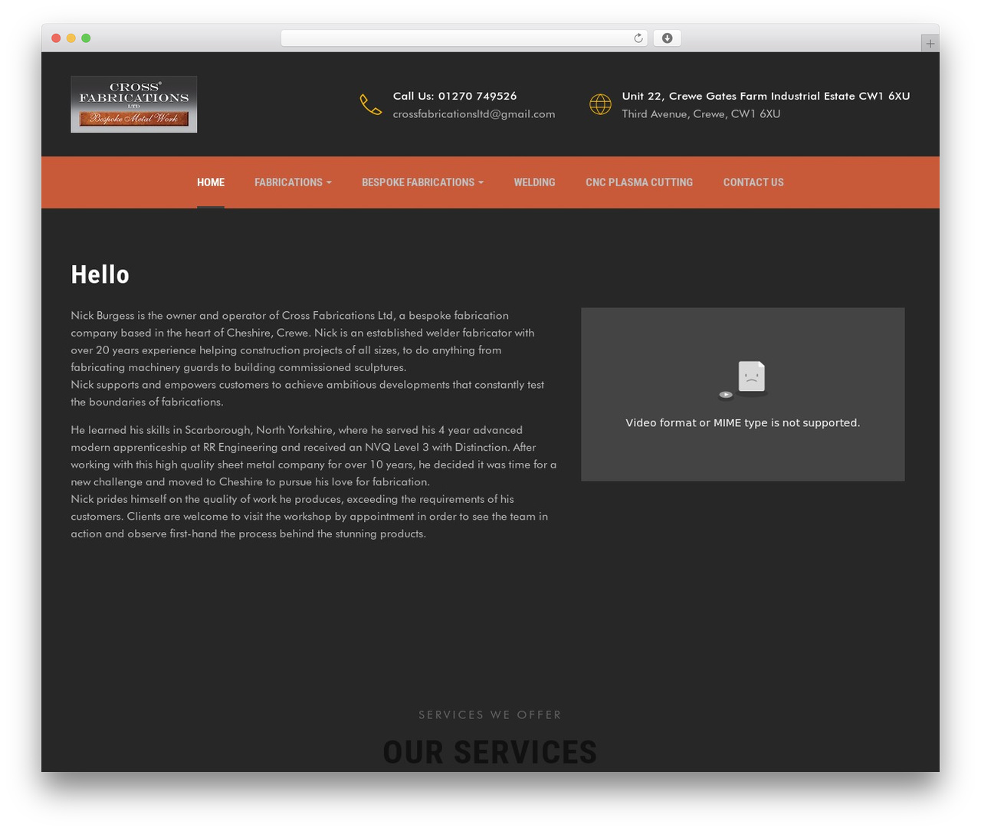Minimize the window with yellow button
This screenshot has height=831, width=981.
pyautogui.click(x=71, y=38)
